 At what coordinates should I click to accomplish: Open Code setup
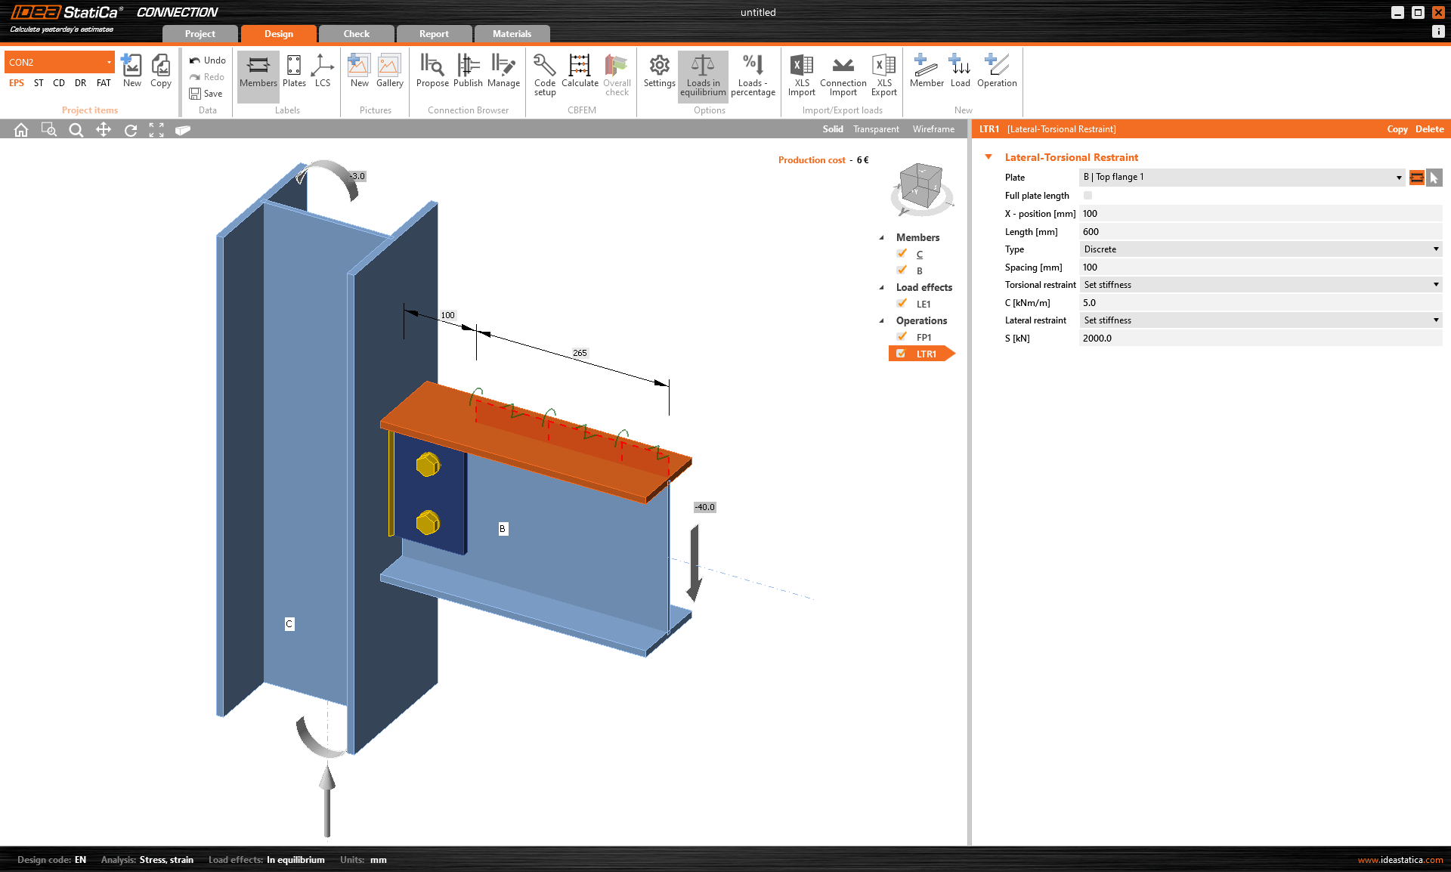tap(544, 74)
